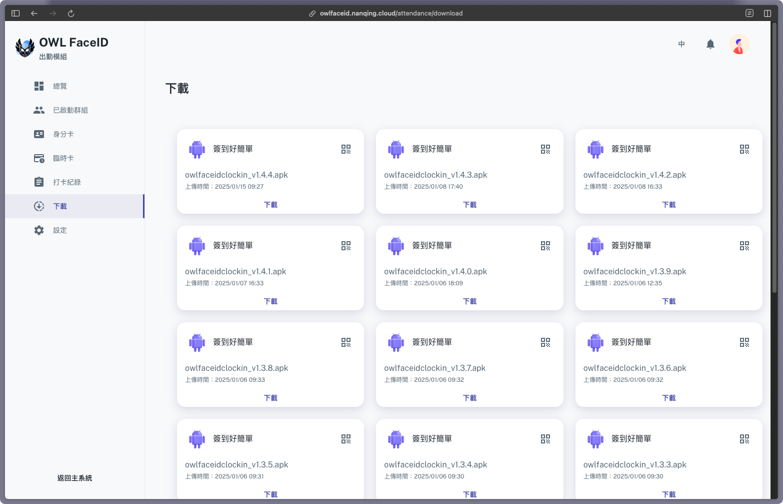Image resolution: width=783 pixels, height=504 pixels.
Task: Open QR code for v1.4.3 apk card
Action: point(545,149)
